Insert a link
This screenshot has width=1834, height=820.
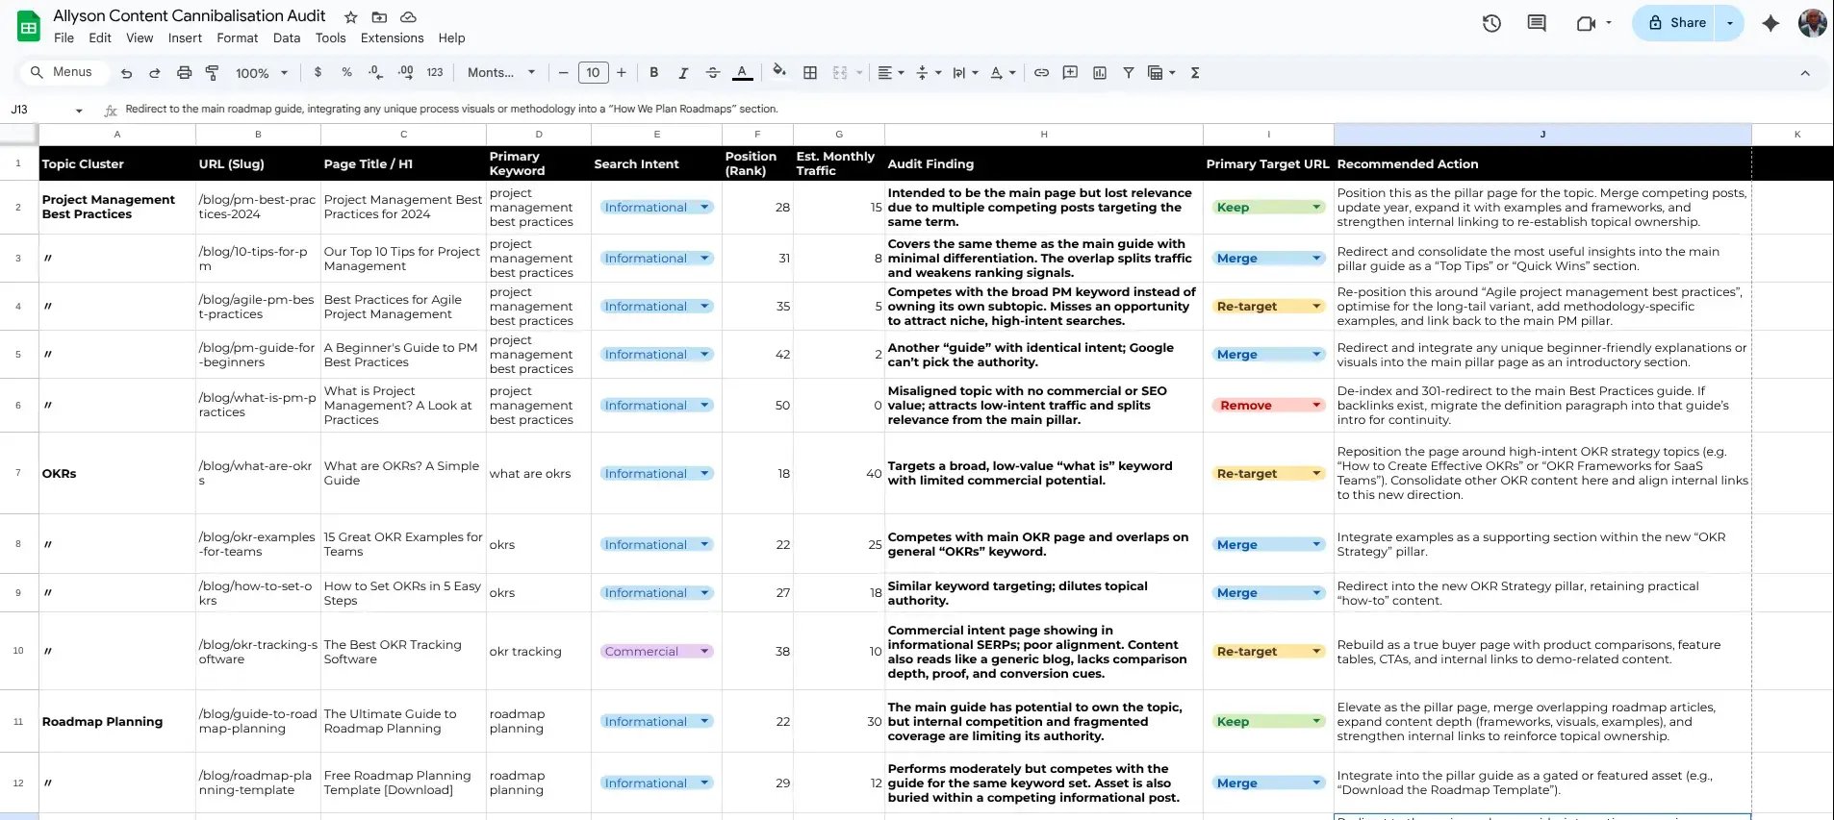(x=1041, y=73)
